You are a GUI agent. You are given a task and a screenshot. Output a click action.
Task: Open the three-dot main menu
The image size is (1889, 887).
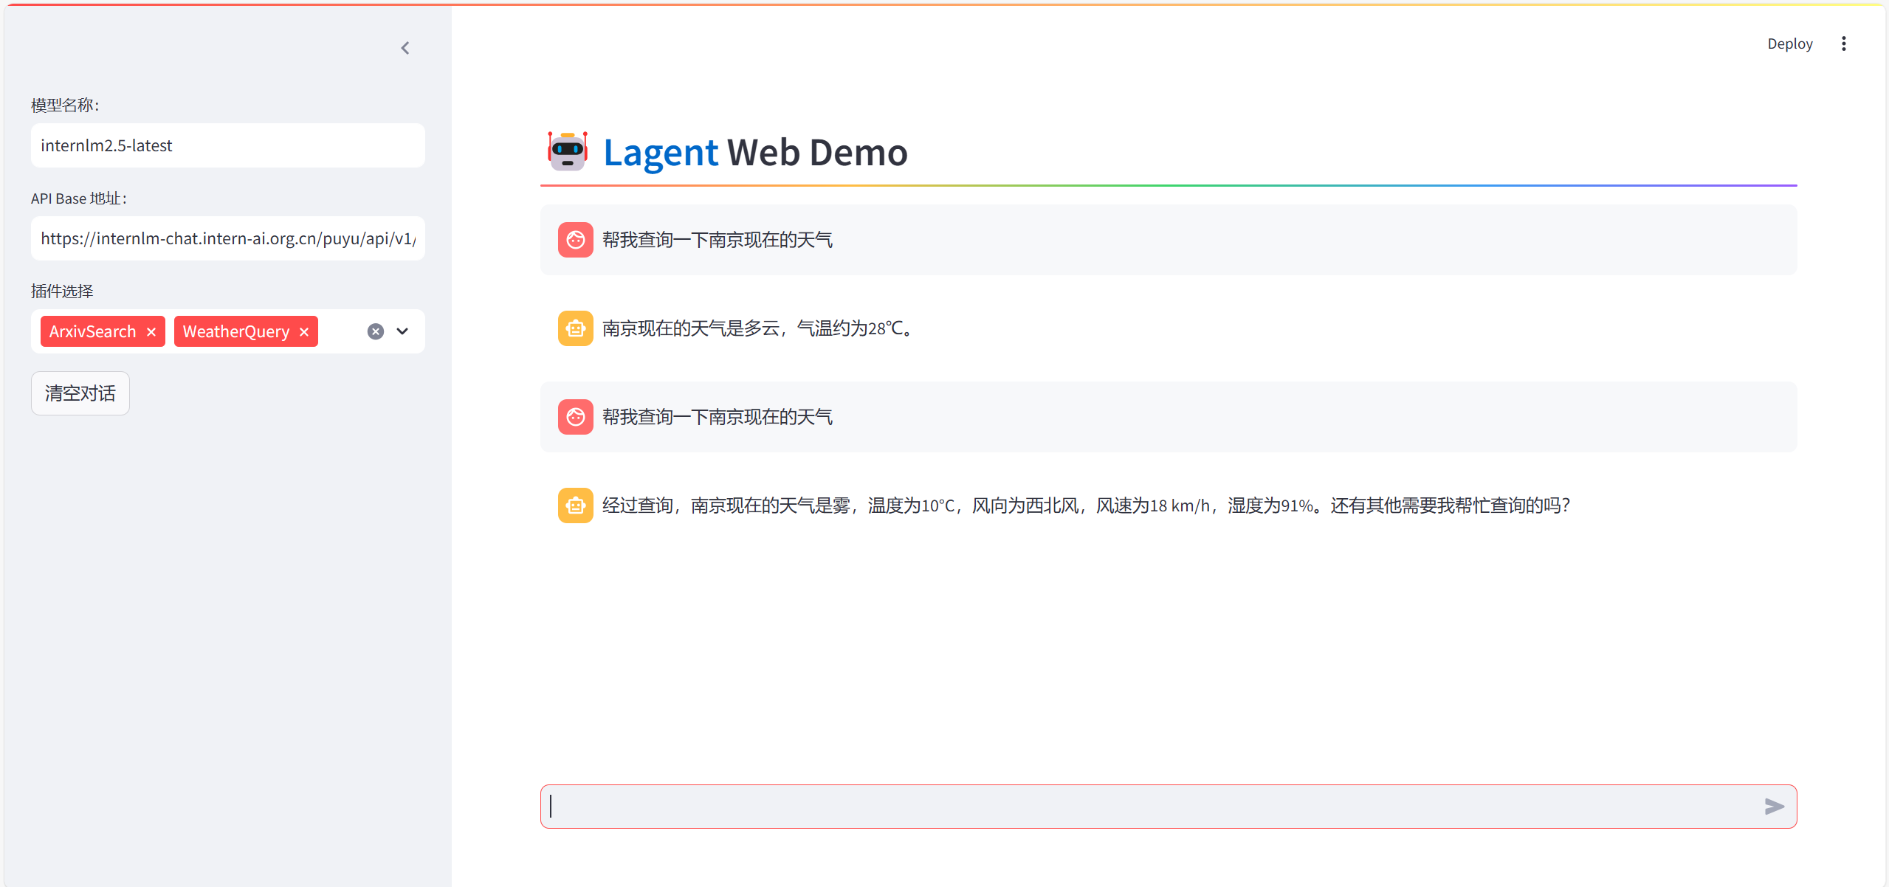(x=1843, y=44)
